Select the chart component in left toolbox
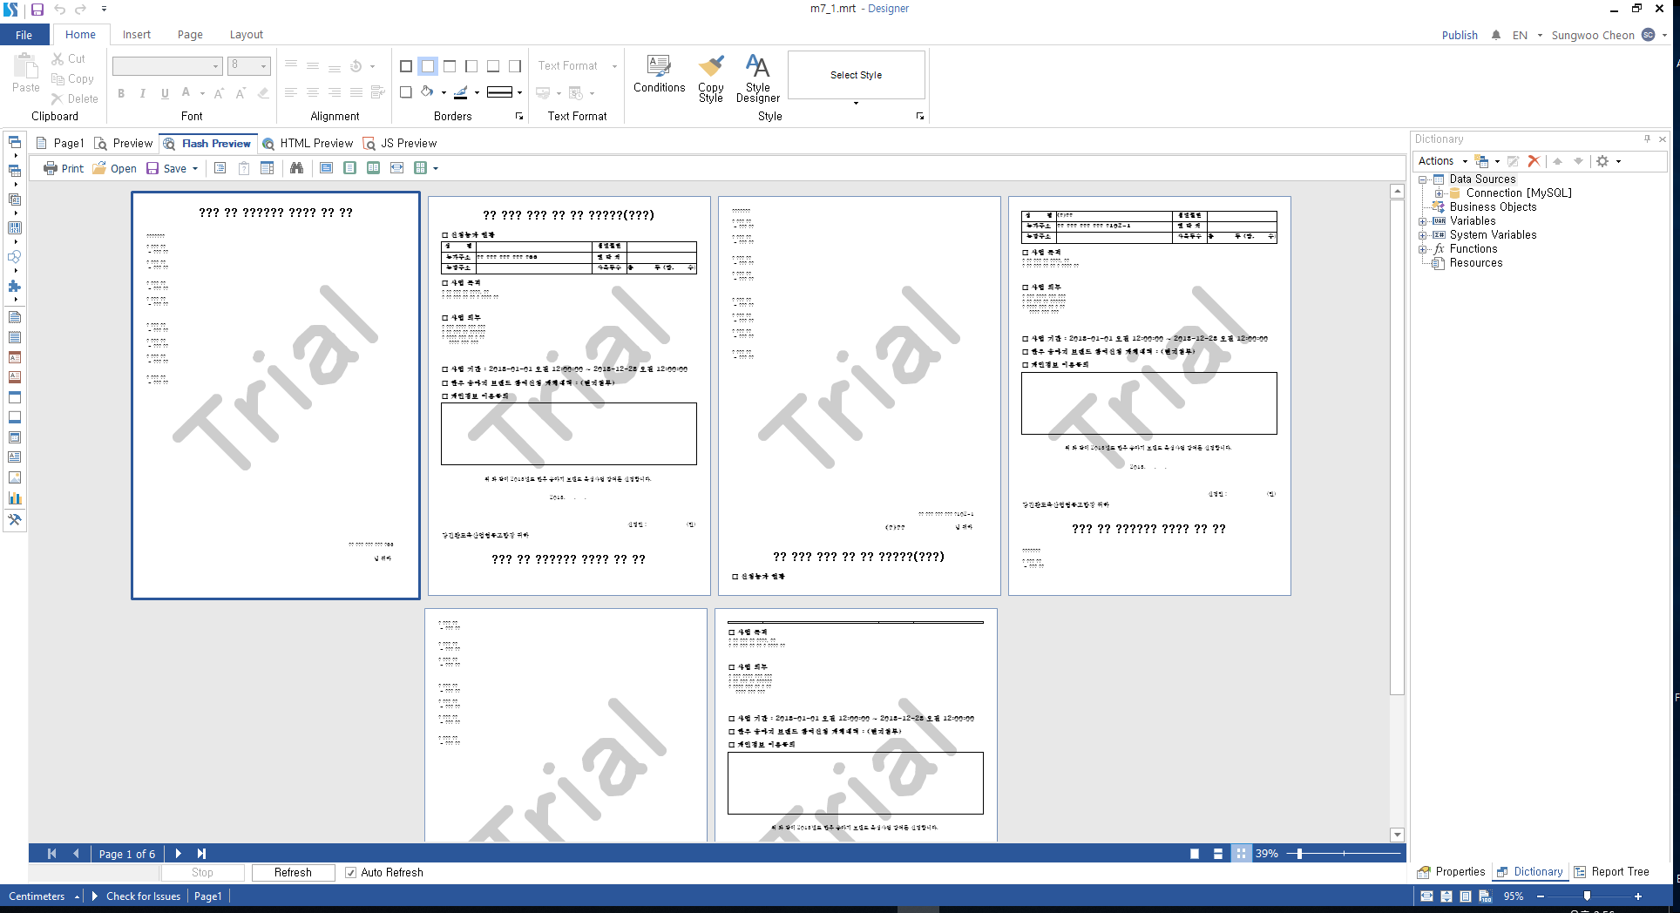1680x913 pixels. point(15,498)
